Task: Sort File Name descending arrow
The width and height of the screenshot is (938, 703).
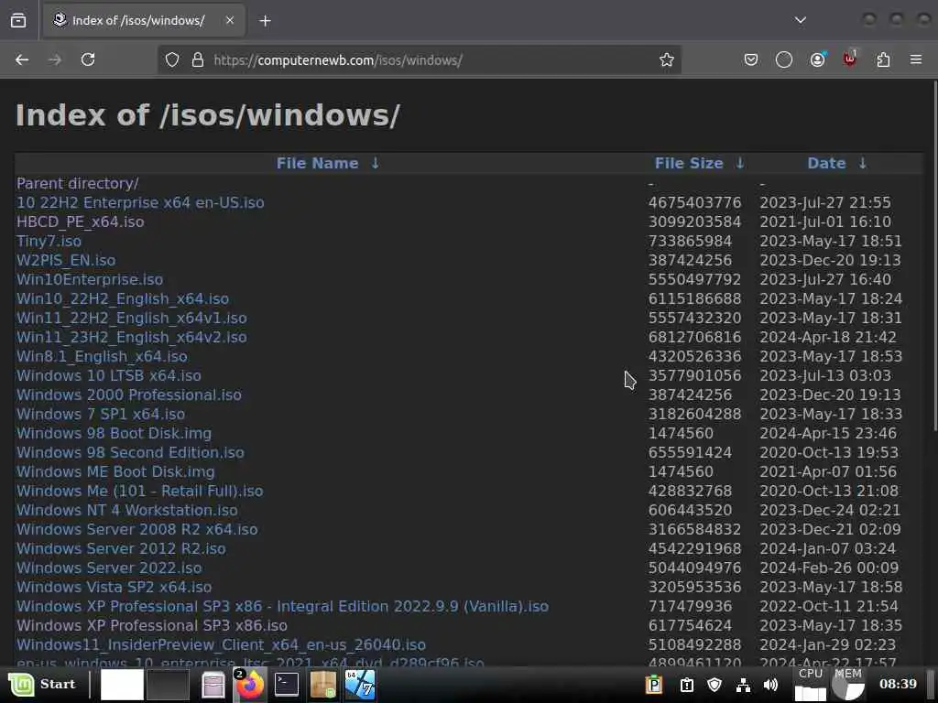Action: click(x=375, y=163)
